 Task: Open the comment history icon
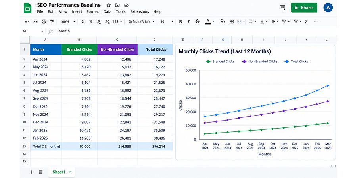tap(282, 8)
